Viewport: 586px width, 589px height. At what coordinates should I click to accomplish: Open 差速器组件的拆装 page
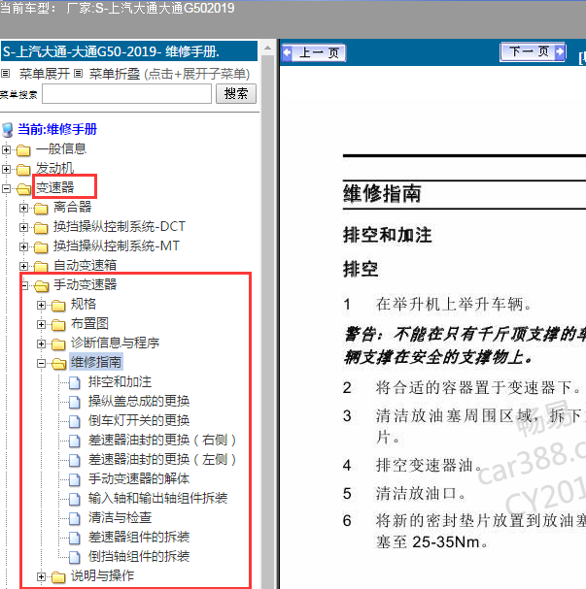139,538
